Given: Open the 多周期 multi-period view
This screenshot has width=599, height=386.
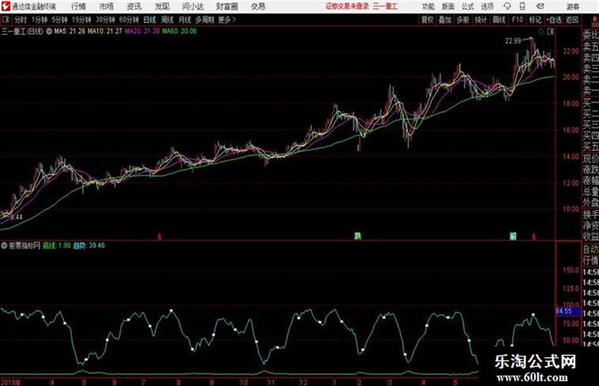Looking at the screenshot, I should coord(205,20).
